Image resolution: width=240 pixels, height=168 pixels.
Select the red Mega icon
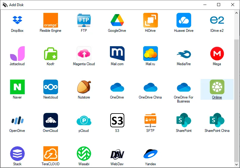(x=217, y=53)
